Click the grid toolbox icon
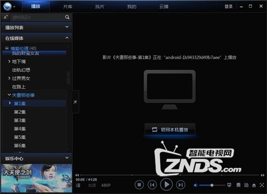267x194 pixels. pyautogui.click(x=238, y=185)
